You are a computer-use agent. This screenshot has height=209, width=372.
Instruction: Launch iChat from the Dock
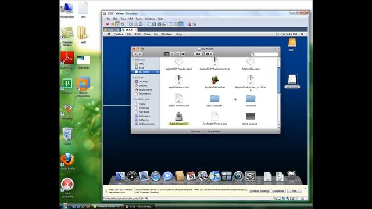point(167,176)
